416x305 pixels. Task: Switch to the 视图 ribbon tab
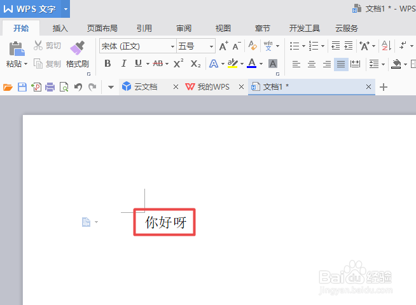click(223, 28)
